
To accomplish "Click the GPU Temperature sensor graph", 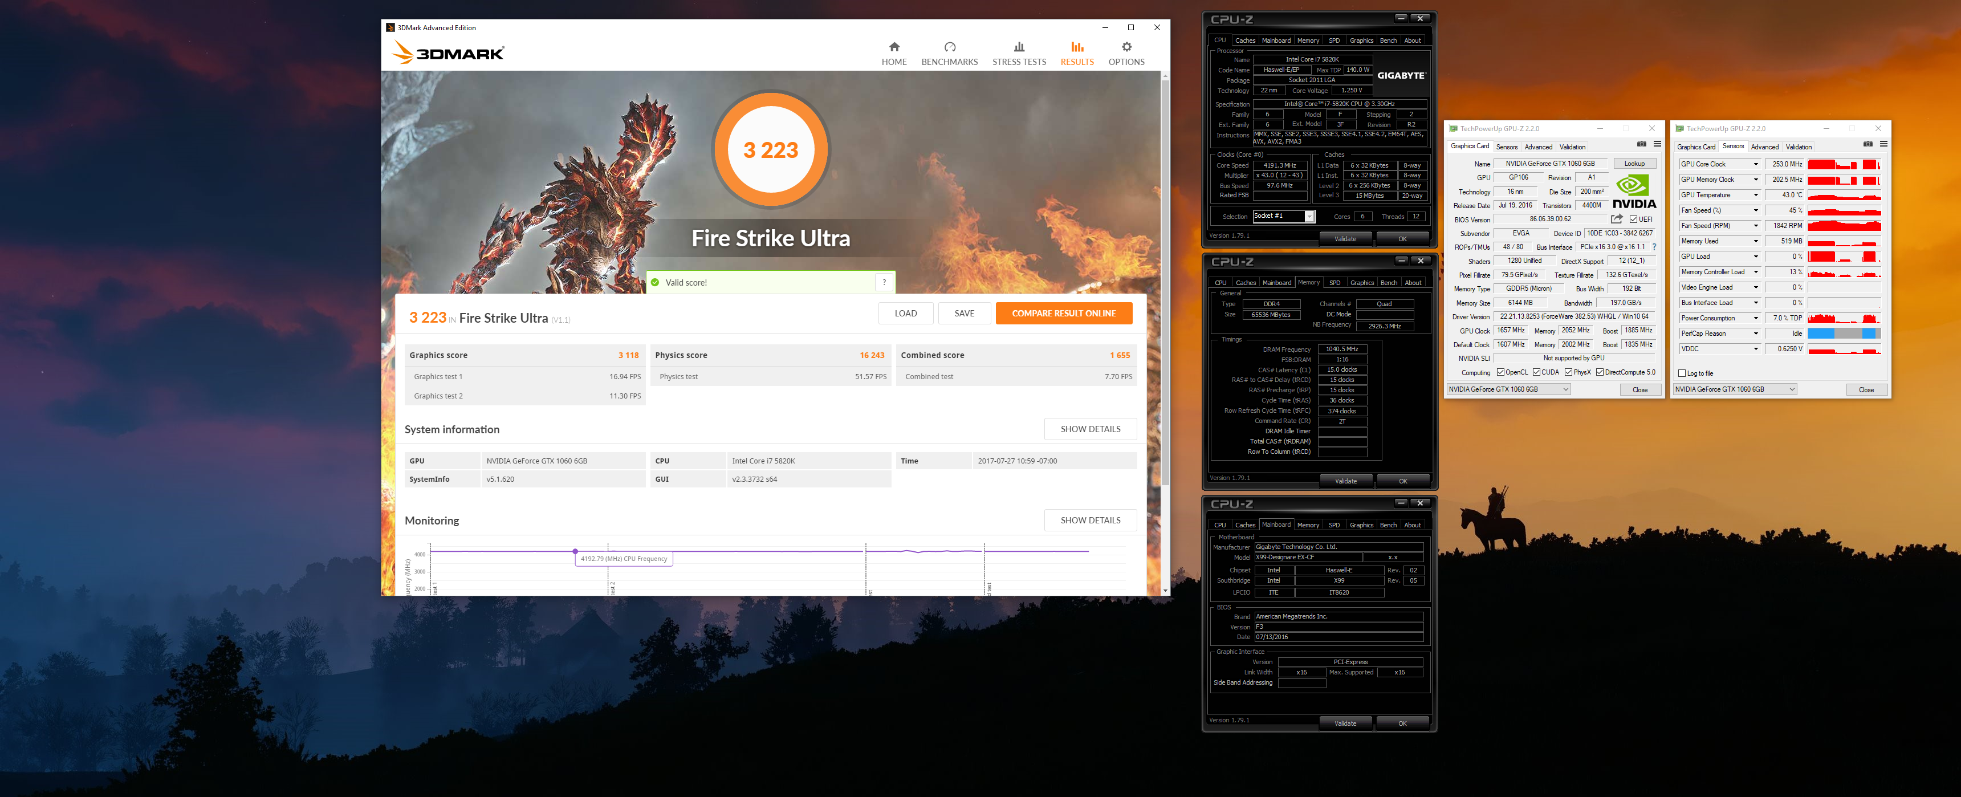I will [1844, 195].
